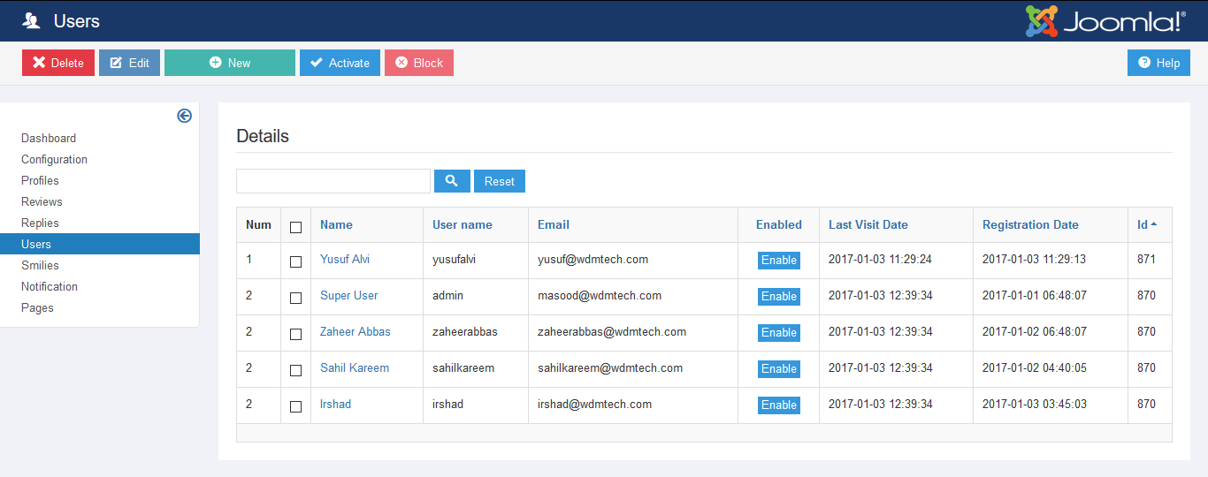The width and height of the screenshot is (1208, 477).
Task: Click the magnifier search button
Action: coord(452,181)
